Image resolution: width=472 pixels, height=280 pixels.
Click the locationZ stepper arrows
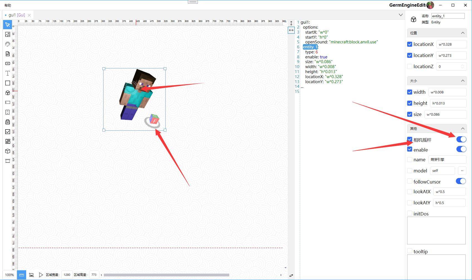(462, 66)
